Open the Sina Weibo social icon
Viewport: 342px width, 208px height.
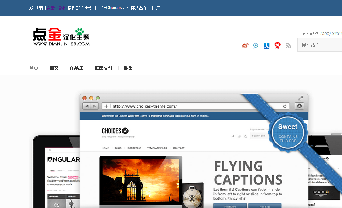245,46
